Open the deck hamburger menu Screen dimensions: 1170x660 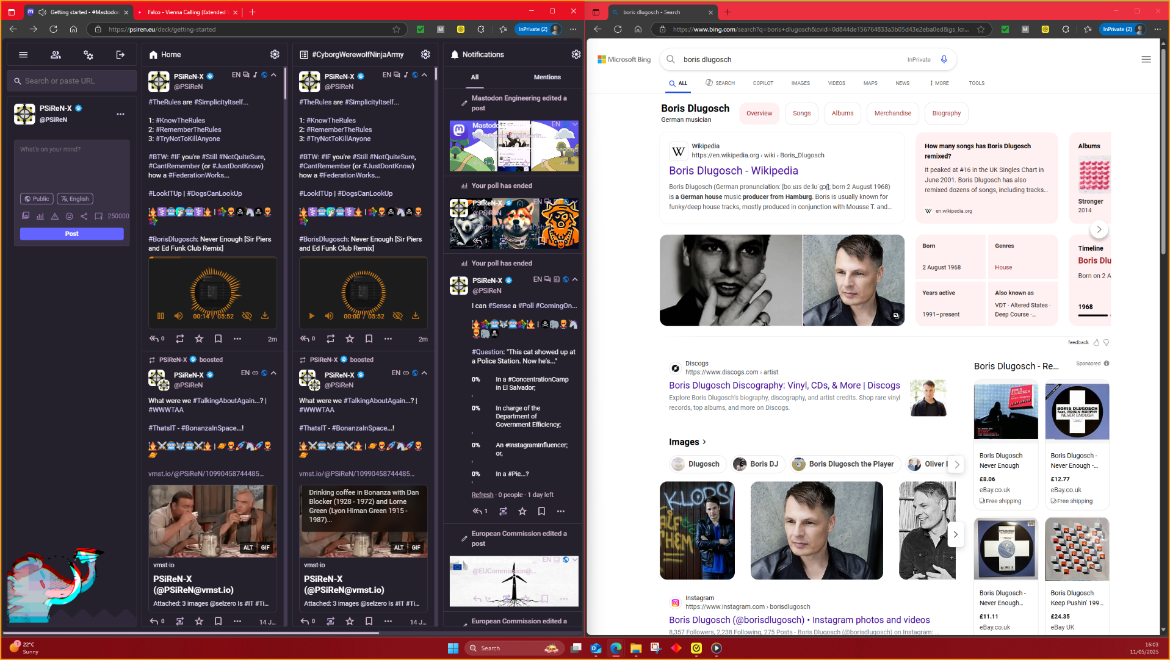point(23,55)
